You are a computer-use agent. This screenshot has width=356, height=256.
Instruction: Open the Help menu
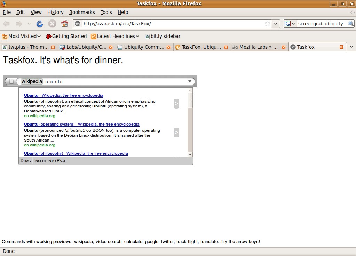(x=123, y=12)
